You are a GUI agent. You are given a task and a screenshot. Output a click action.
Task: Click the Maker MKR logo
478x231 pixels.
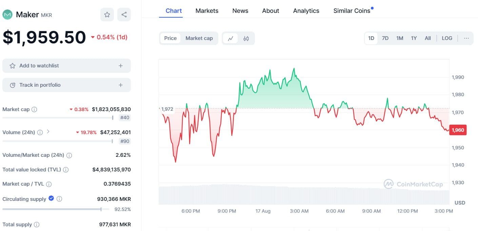tap(7, 15)
